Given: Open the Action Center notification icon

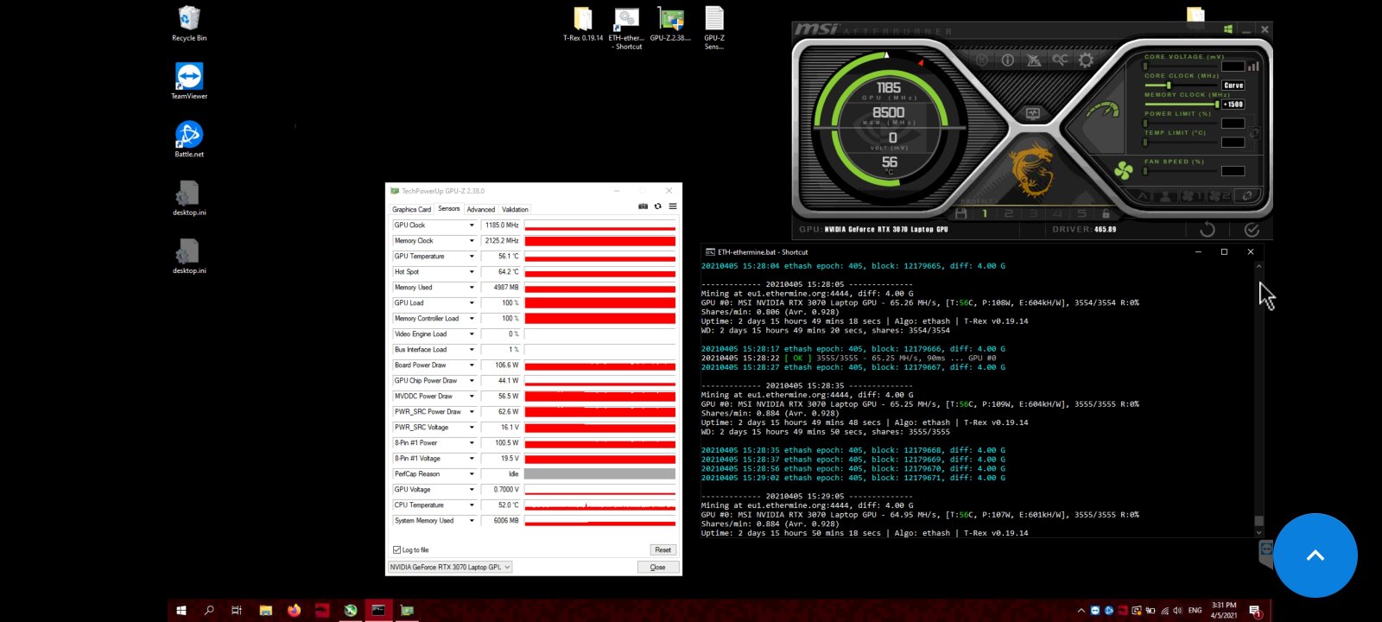Looking at the screenshot, I should [1255, 611].
